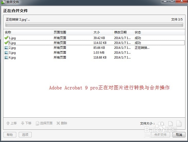The height and width of the screenshot is (142, 188).
Task: Select the 4.jpg file name
Action: pyautogui.click(x=12, y=58)
